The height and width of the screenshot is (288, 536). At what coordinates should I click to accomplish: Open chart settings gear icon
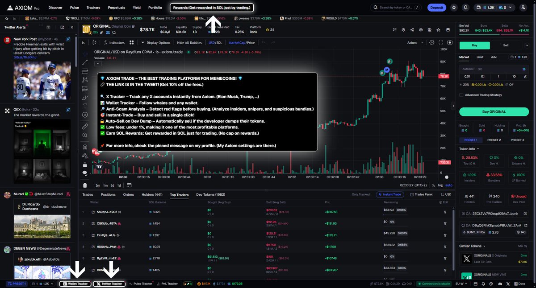pyautogui.click(x=431, y=43)
